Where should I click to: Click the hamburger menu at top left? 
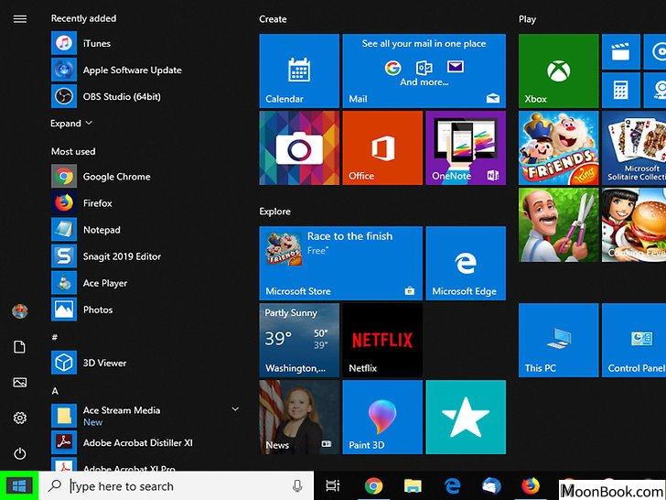[20, 18]
